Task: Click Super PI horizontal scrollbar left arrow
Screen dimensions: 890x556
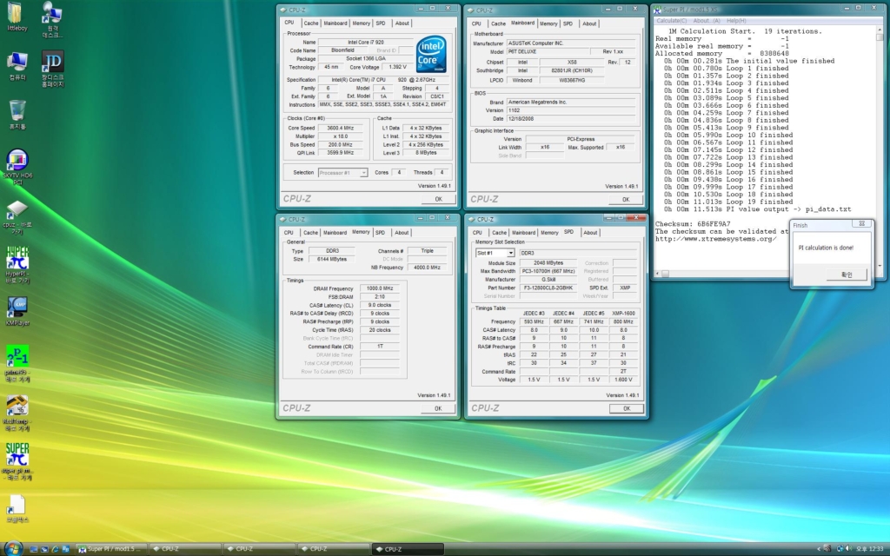Action: click(x=658, y=274)
